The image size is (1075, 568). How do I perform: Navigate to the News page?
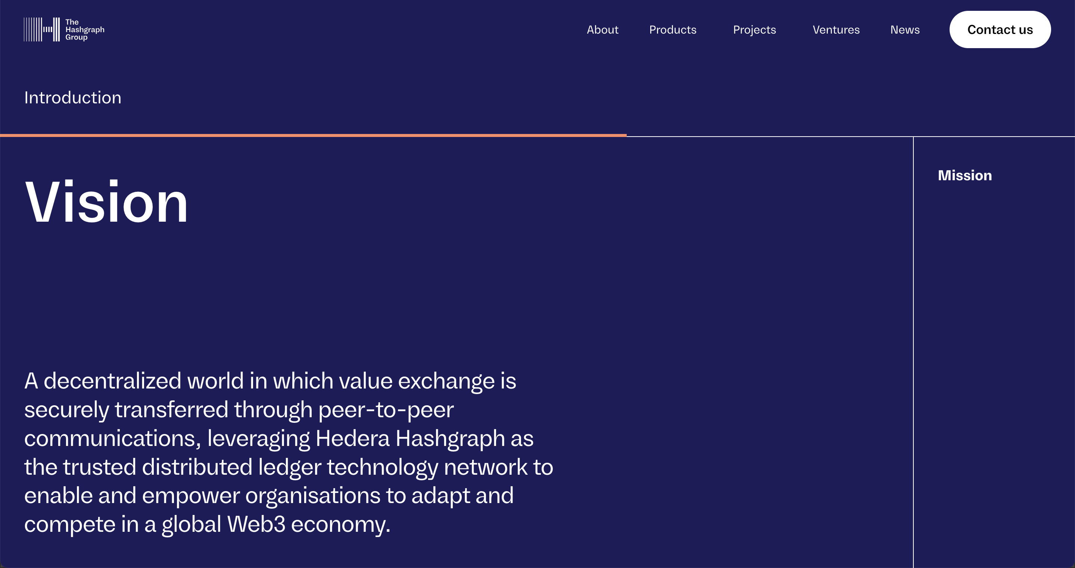click(905, 29)
